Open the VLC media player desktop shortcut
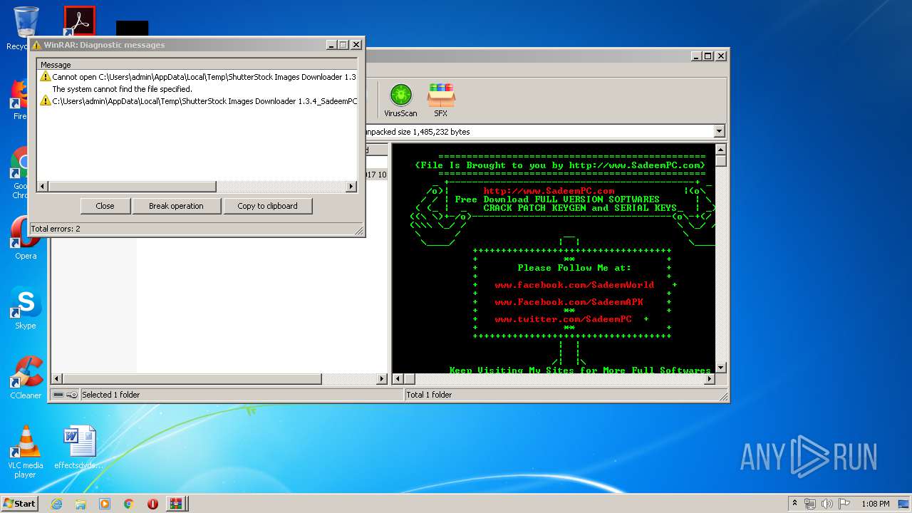The width and height of the screenshot is (912, 513). (x=26, y=452)
